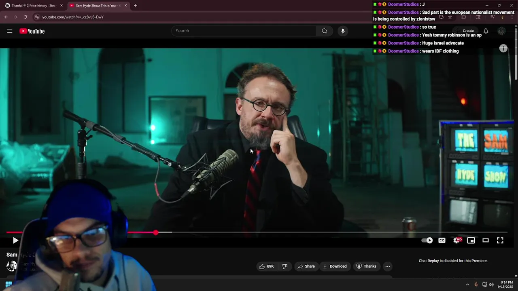Viewport: 518px width, 291px height.
Task: Open the browser extensions puzzle icon
Action: 464,17
